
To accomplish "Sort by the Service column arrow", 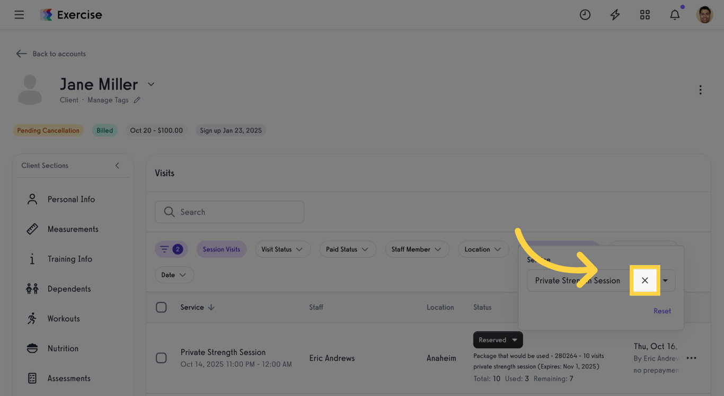I will coord(211,307).
